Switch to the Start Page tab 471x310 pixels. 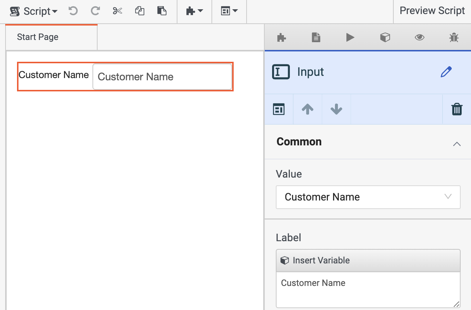click(38, 37)
